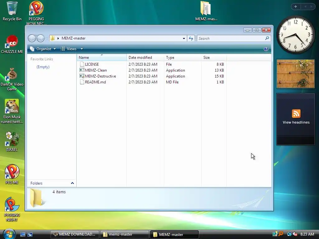Expand the Folders pane
The image size is (319, 239).
(72, 183)
